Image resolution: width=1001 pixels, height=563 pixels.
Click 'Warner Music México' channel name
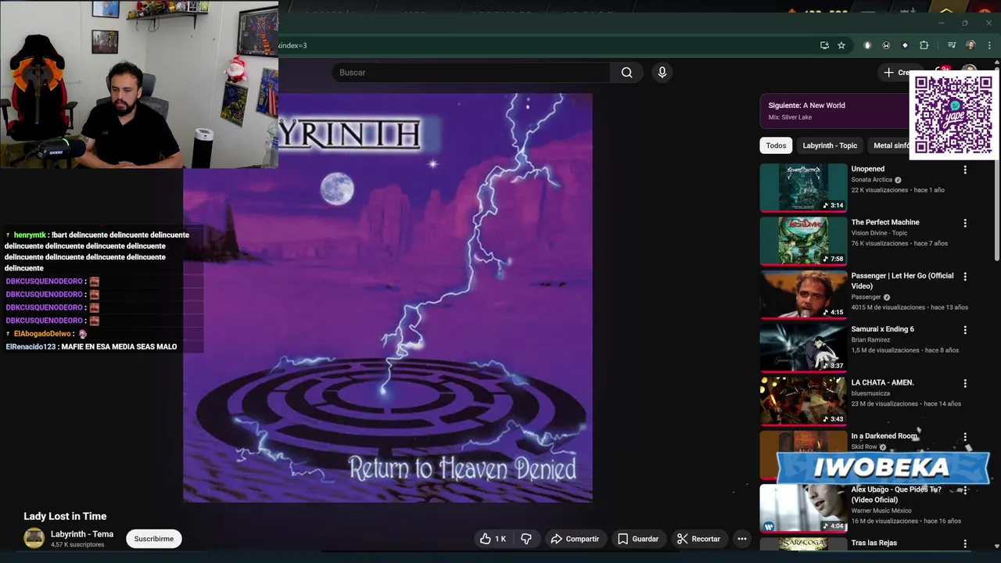coord(881,511)
